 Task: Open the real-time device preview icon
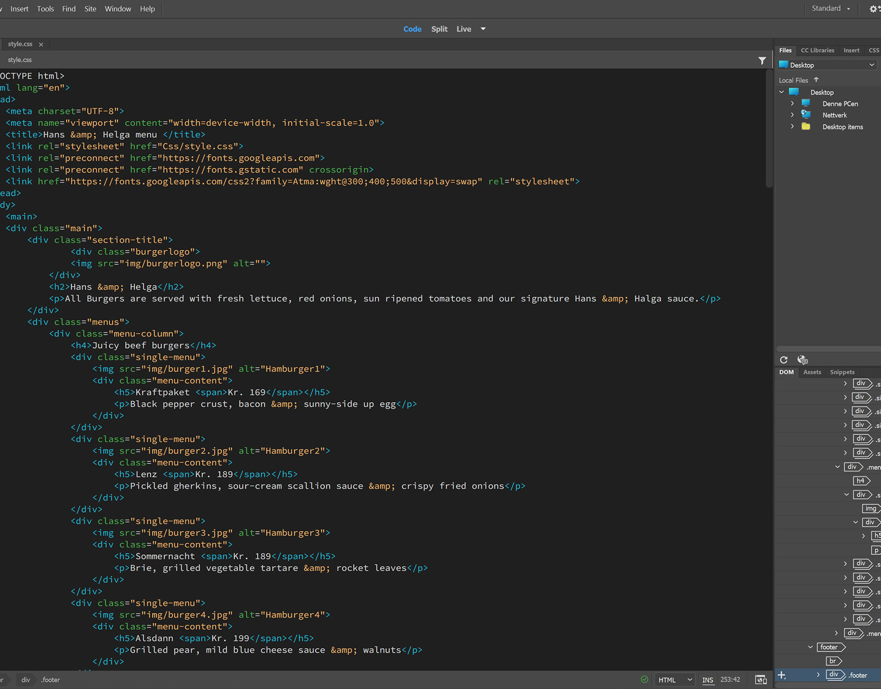[761, 680]
